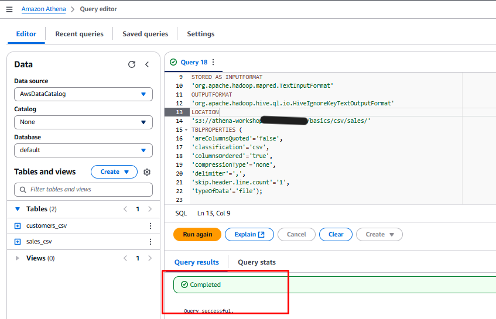Open table settings gear icon

[147, 172]
